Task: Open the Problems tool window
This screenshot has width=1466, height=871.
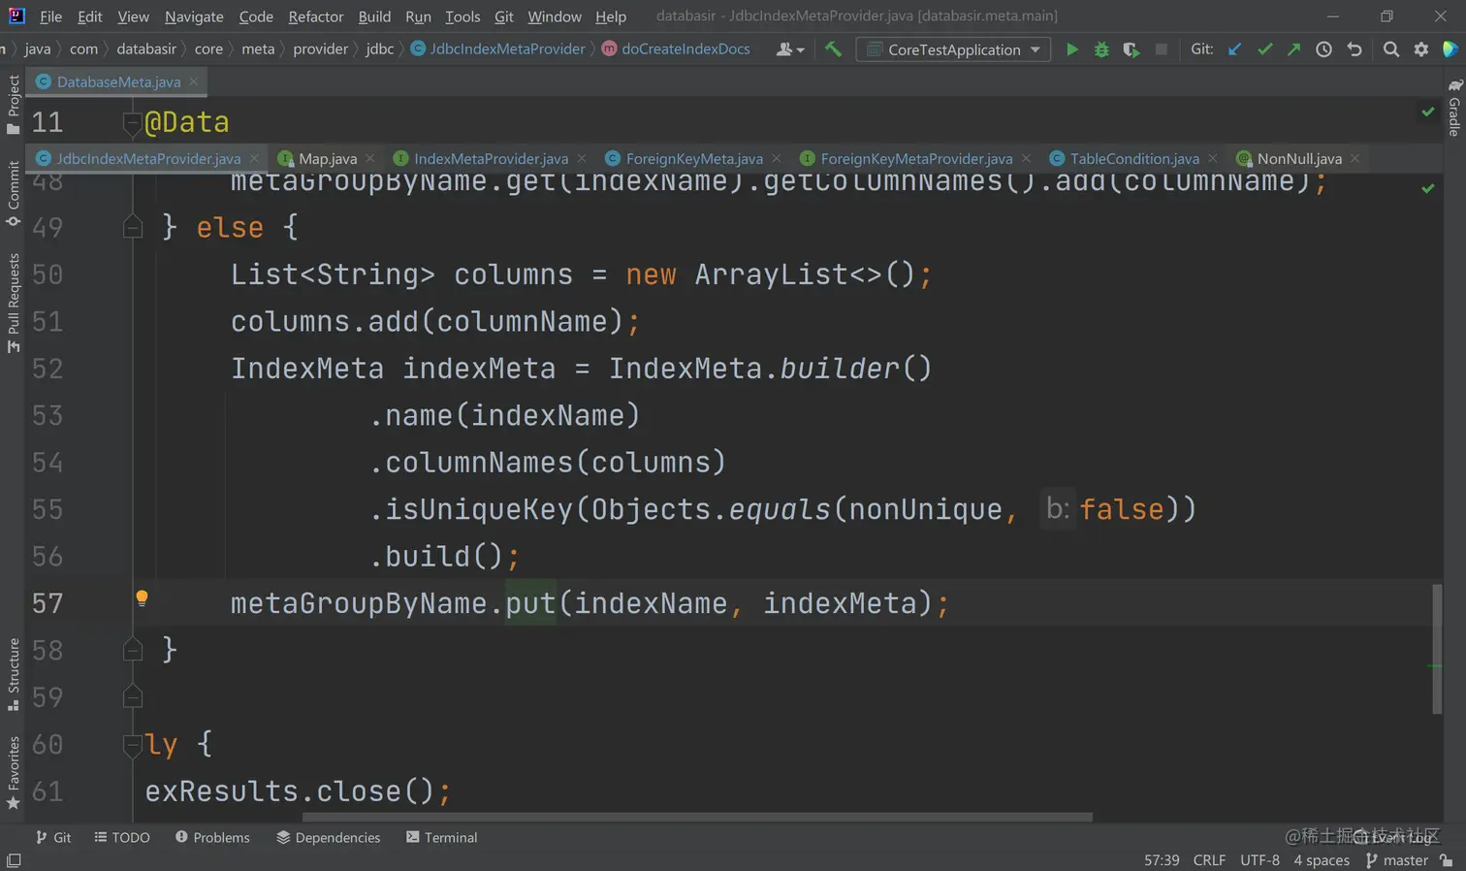Action: pyautogui.click(x=212, y=837)
